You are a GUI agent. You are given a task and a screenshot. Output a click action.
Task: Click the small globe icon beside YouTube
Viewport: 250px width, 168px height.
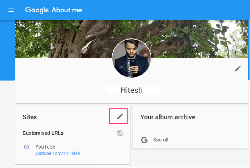[26, 147]
